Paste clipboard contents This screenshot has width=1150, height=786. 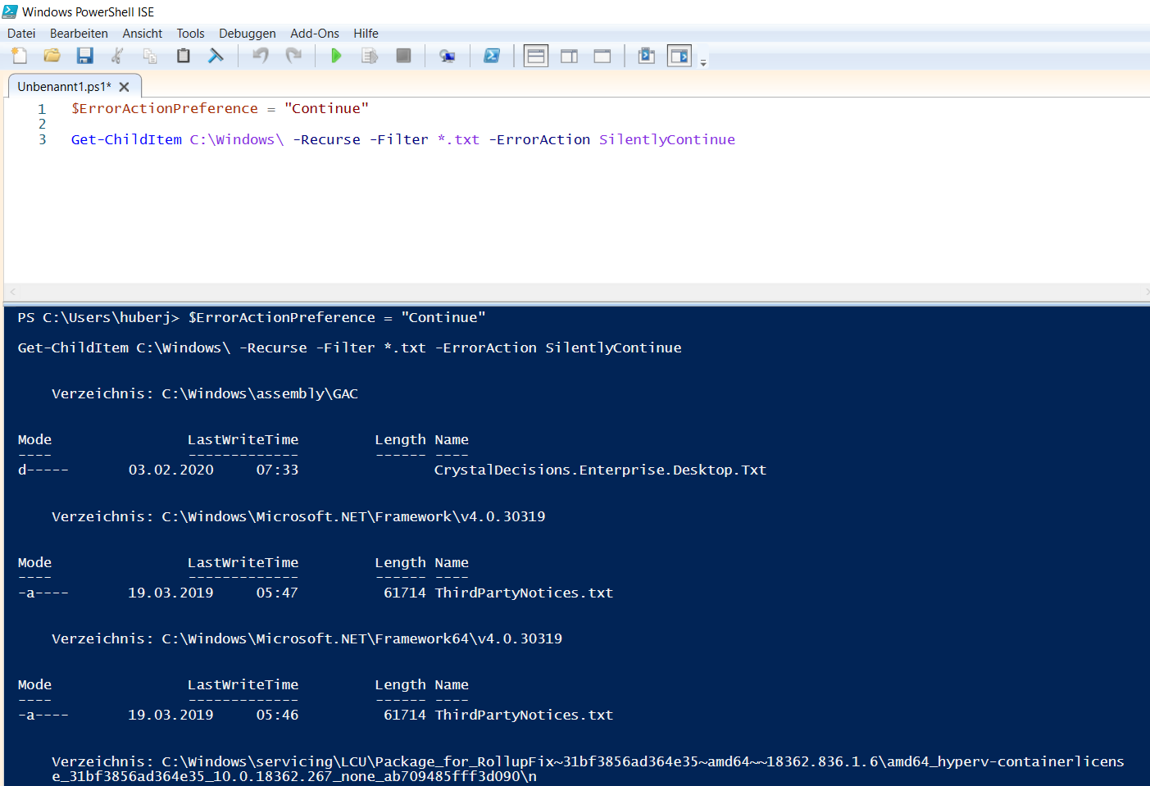click(183, 55)
